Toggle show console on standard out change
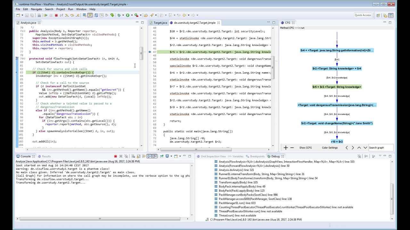The image size is (410, 230). tap(149, 156)
